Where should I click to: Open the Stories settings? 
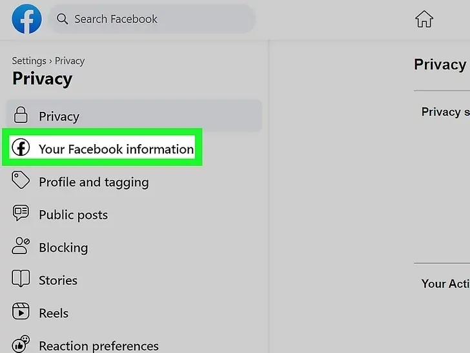(58, 281)
